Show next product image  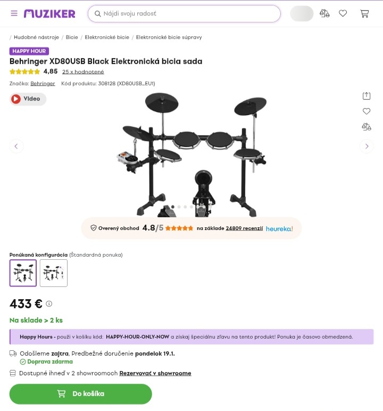pos(367,146)
